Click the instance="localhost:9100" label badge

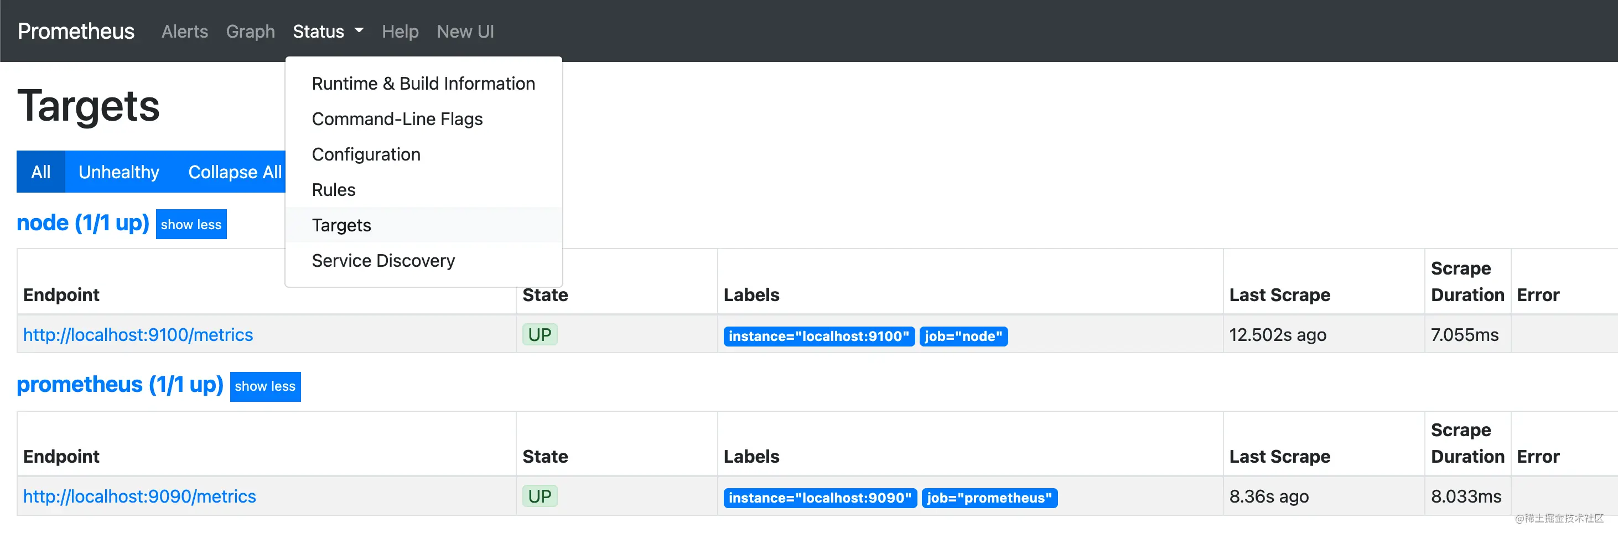point(818,337)
